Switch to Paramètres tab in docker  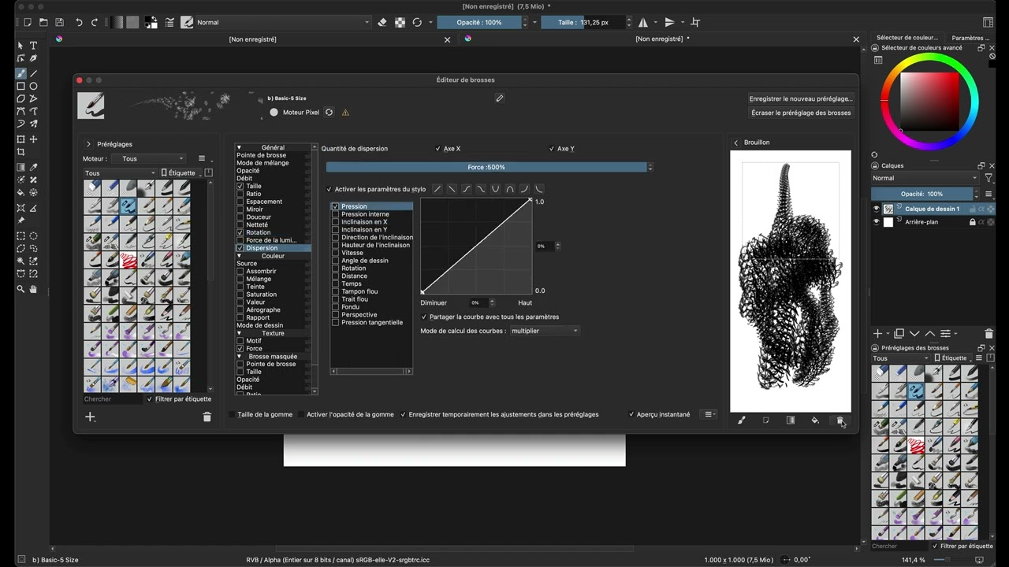tap(970, 38)
